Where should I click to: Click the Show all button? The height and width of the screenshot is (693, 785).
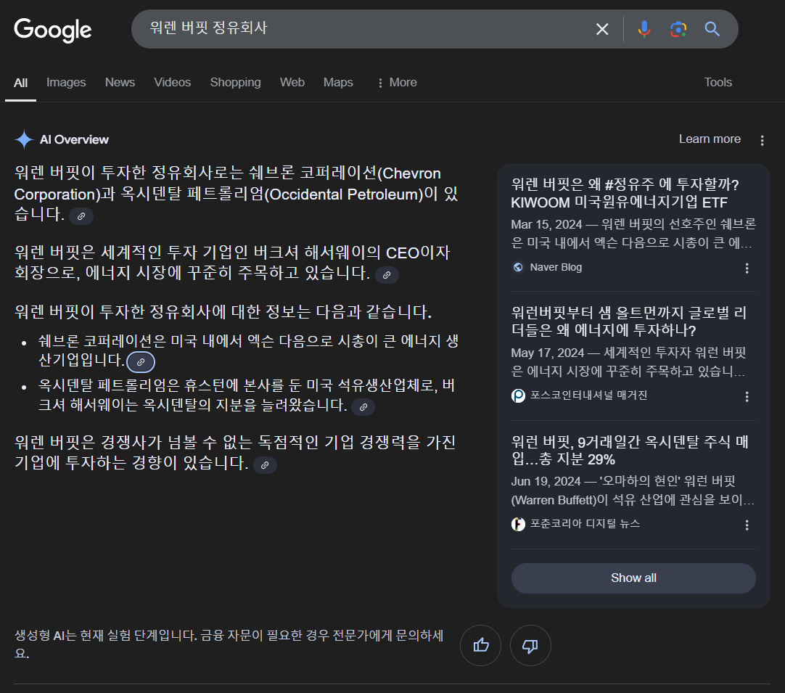pyautogui.click(x=633, y=578)
